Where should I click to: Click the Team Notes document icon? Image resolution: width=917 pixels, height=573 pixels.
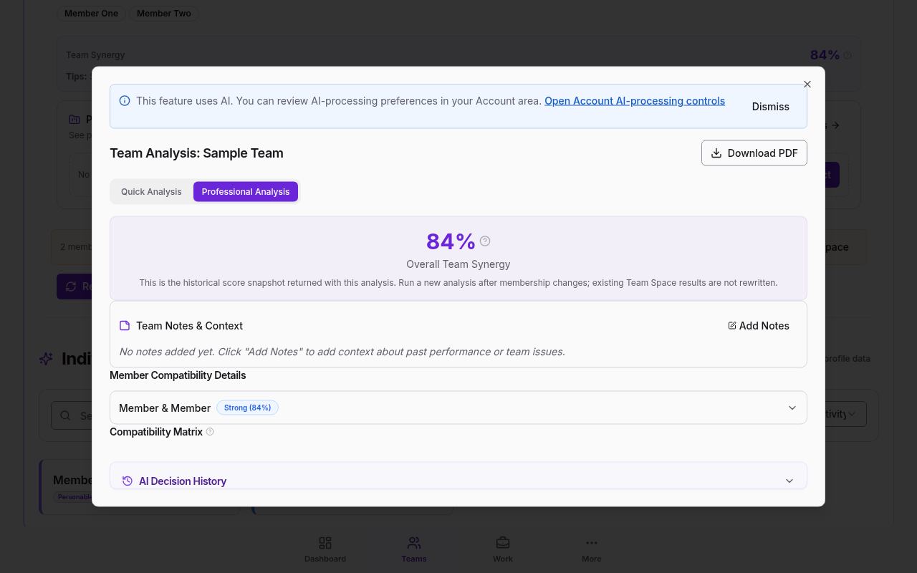125,326
